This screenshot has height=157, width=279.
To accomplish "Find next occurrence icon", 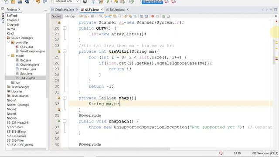I will click(x=110, y=16).
